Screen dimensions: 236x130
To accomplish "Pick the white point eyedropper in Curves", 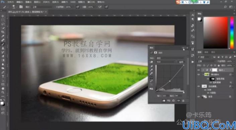I will click(151, 73).
